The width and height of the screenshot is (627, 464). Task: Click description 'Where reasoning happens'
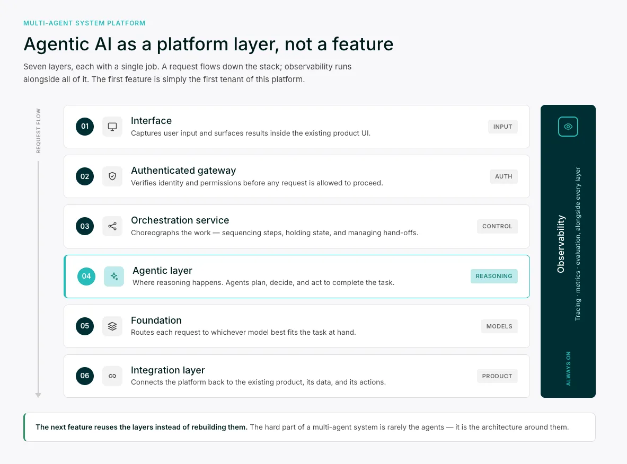[x=263, y=282]
